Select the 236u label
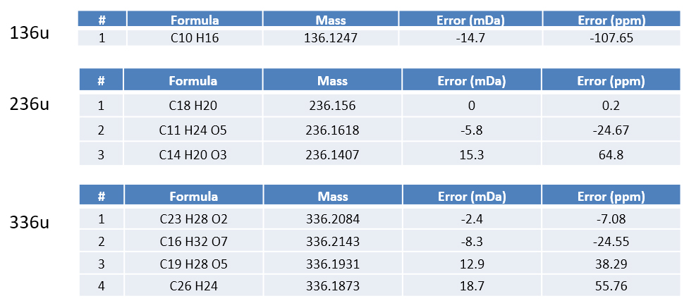The image size is (689, 308). click(30, 105)
